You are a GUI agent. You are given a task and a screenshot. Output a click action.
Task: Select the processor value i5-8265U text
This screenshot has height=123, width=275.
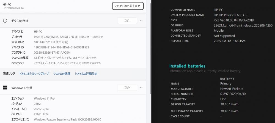click(68, 37)
